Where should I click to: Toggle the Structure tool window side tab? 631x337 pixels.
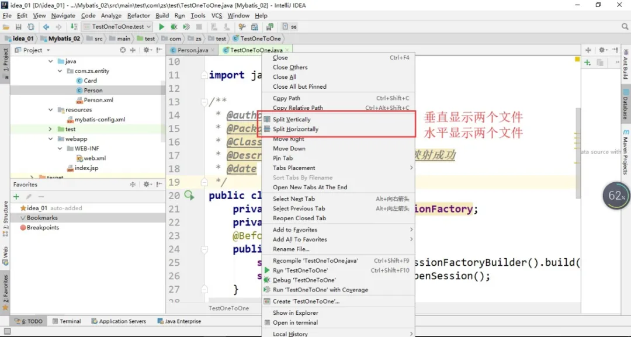point(5,219)
